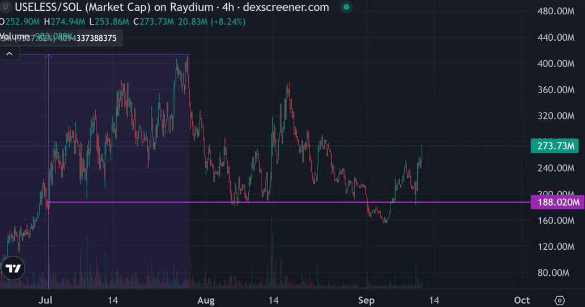
Task: Click the green market status dot
Action: tap(346, 7)
